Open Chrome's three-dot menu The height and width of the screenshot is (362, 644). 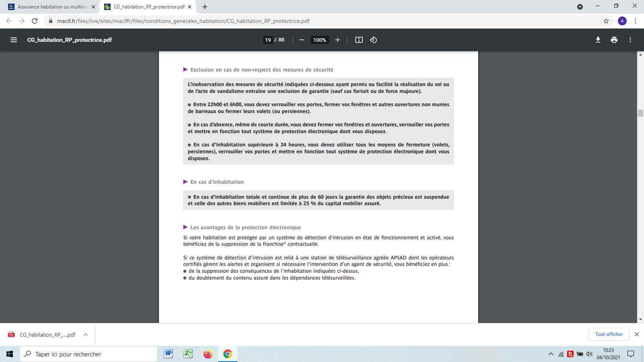tap(636, 21)
